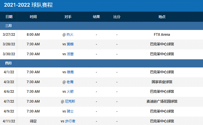
Task: Click the 结果 column header
Action: tap(97, 17)
